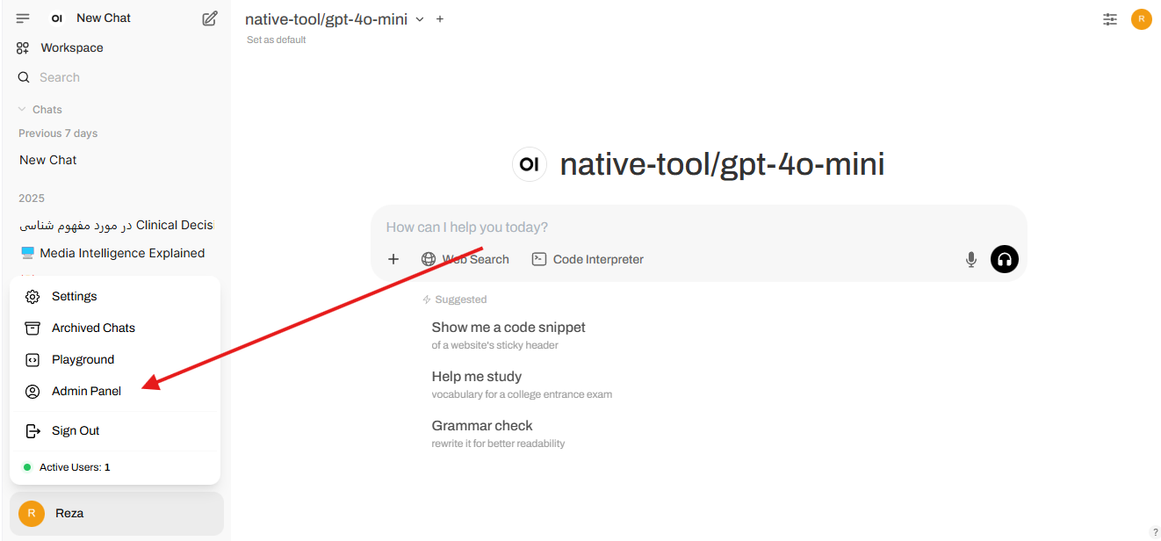Toggle Web Search for the chat
This screenshot has width=1161, height=541.
pyautogui.click(x=465, y=259)
